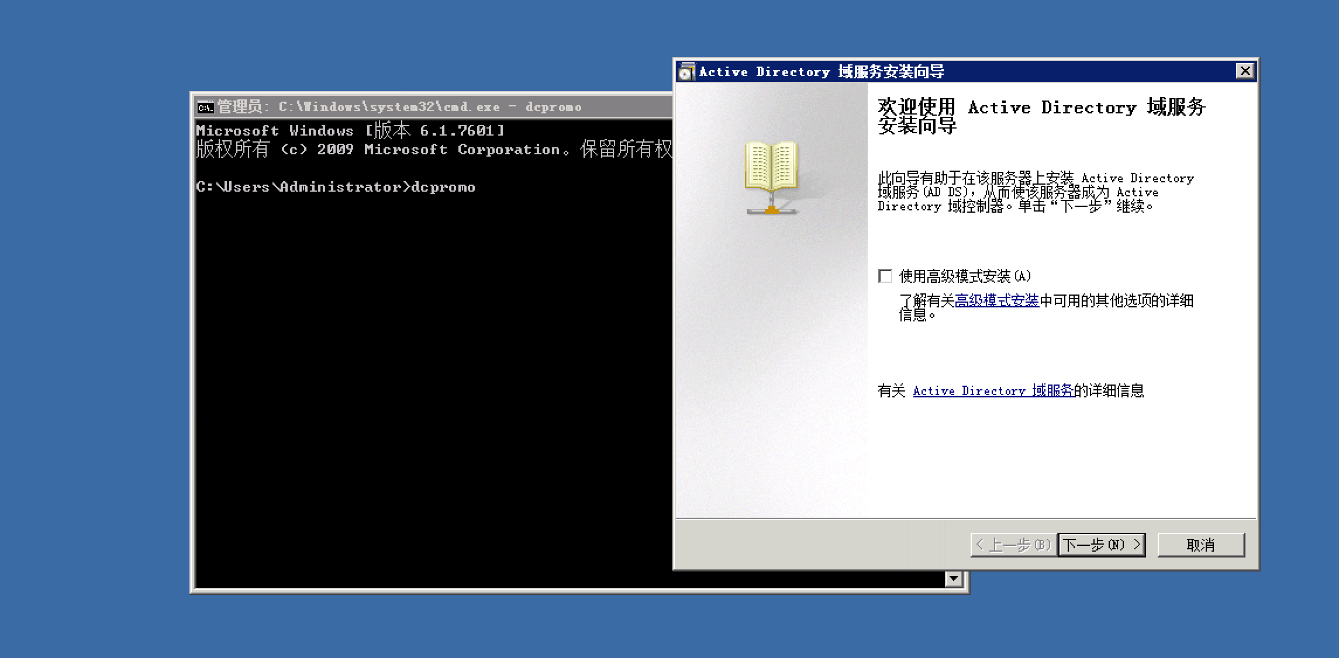The image size is (1339, 658).
Task: Click the wizard's title bar text
Action: tap(822, 72)
